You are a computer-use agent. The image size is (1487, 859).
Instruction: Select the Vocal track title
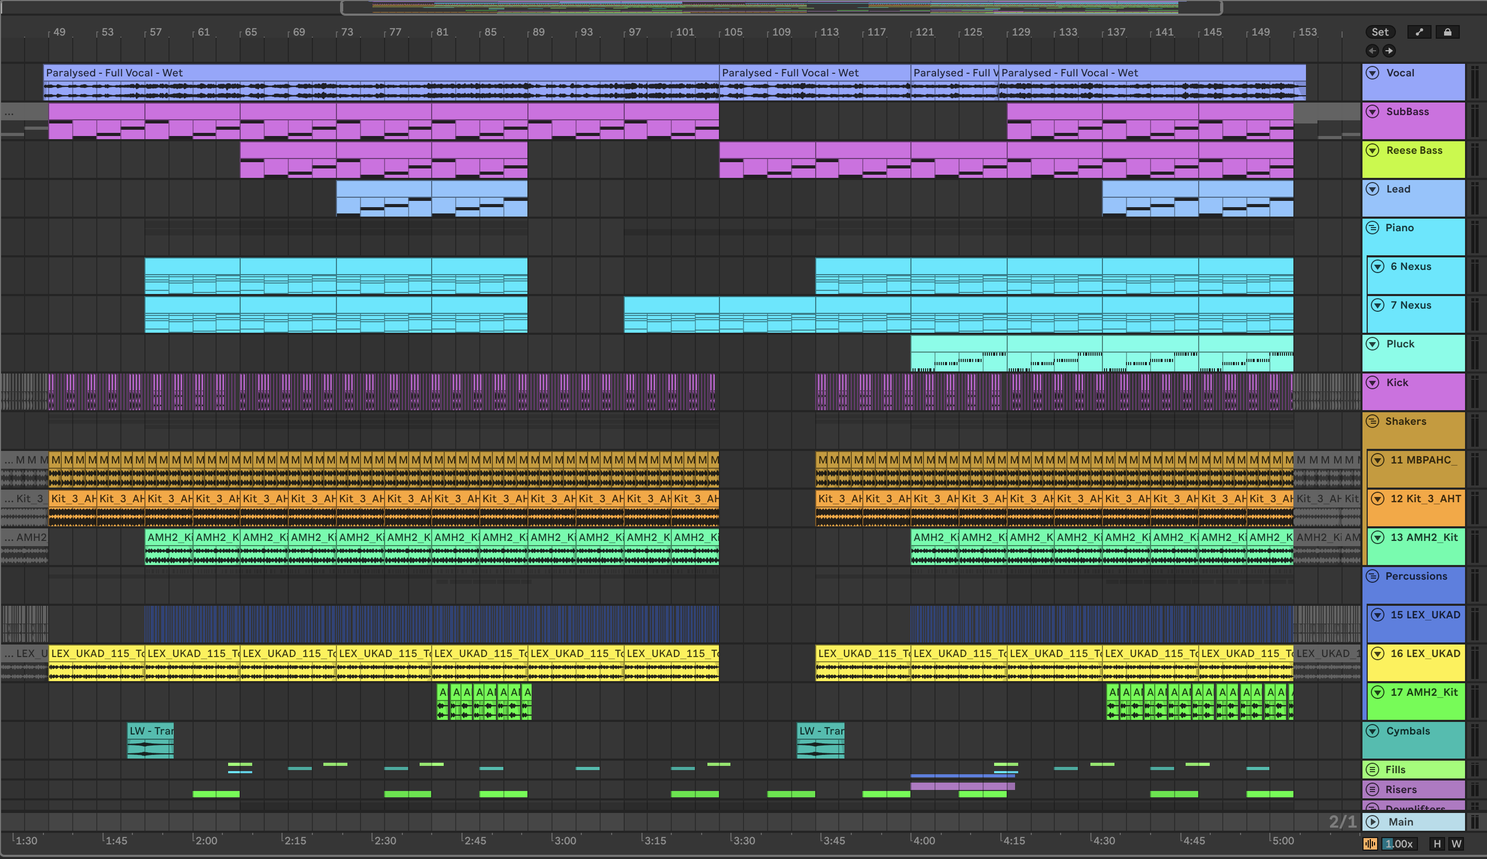(x=1400, y=73)
